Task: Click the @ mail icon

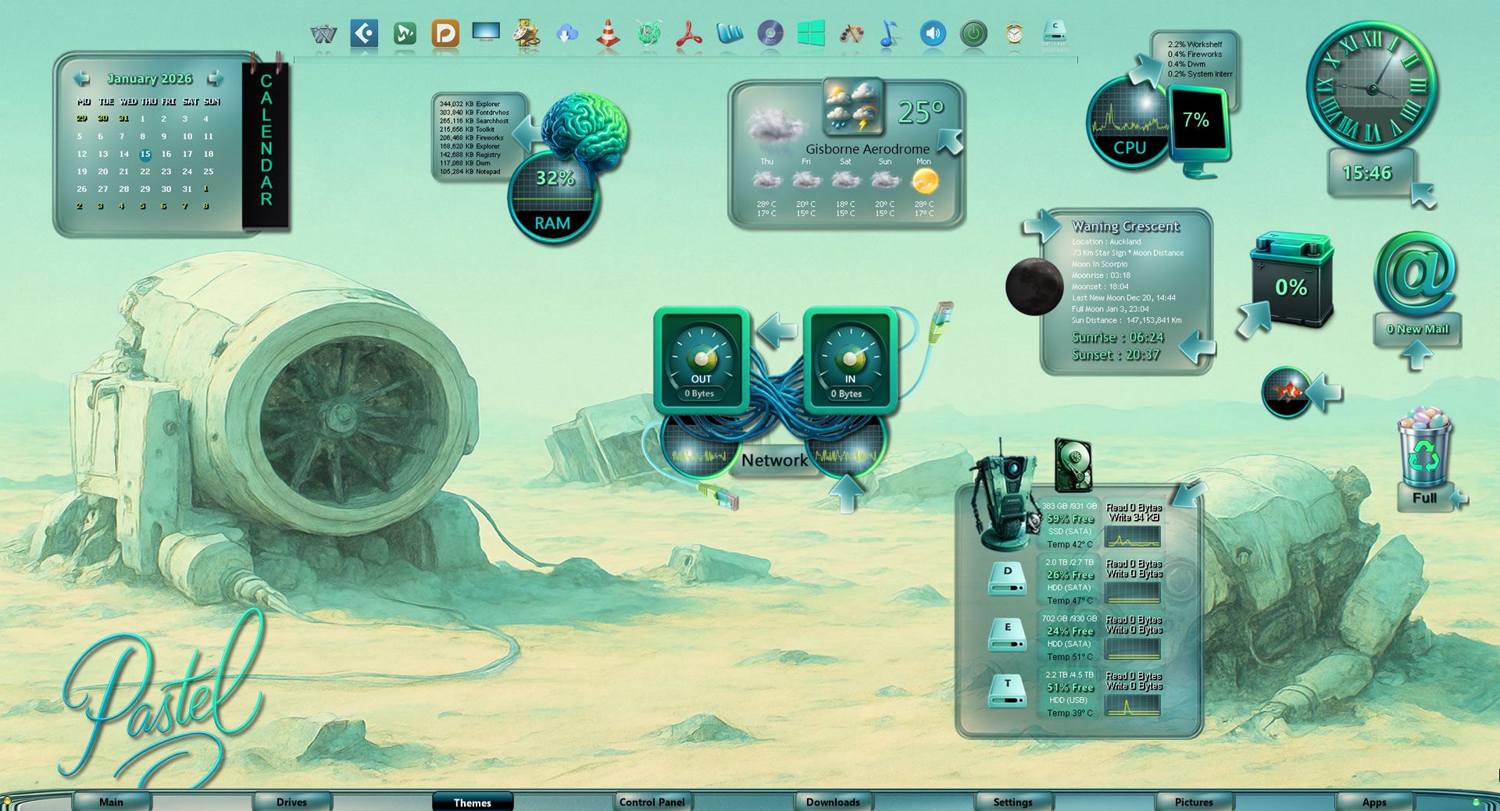Action: click(1415, 274)
